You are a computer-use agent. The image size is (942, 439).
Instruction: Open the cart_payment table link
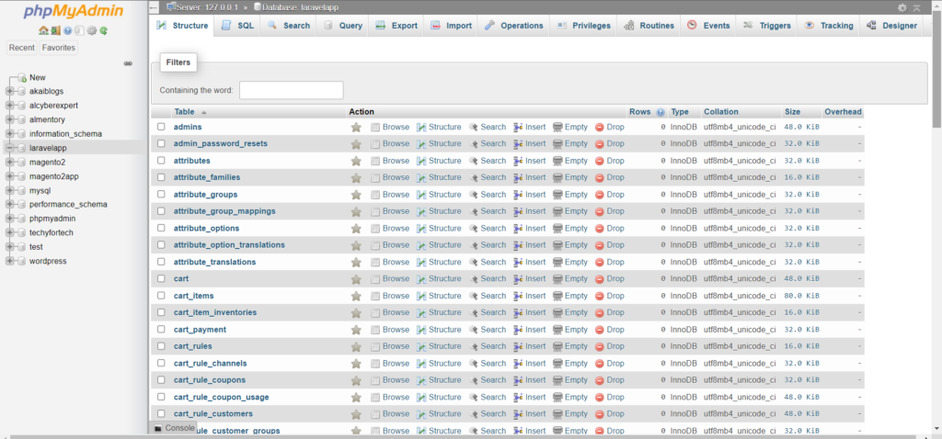200,330
